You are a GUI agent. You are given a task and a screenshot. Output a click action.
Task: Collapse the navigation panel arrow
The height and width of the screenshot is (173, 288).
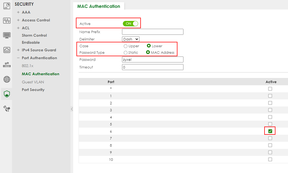[72, 109]
